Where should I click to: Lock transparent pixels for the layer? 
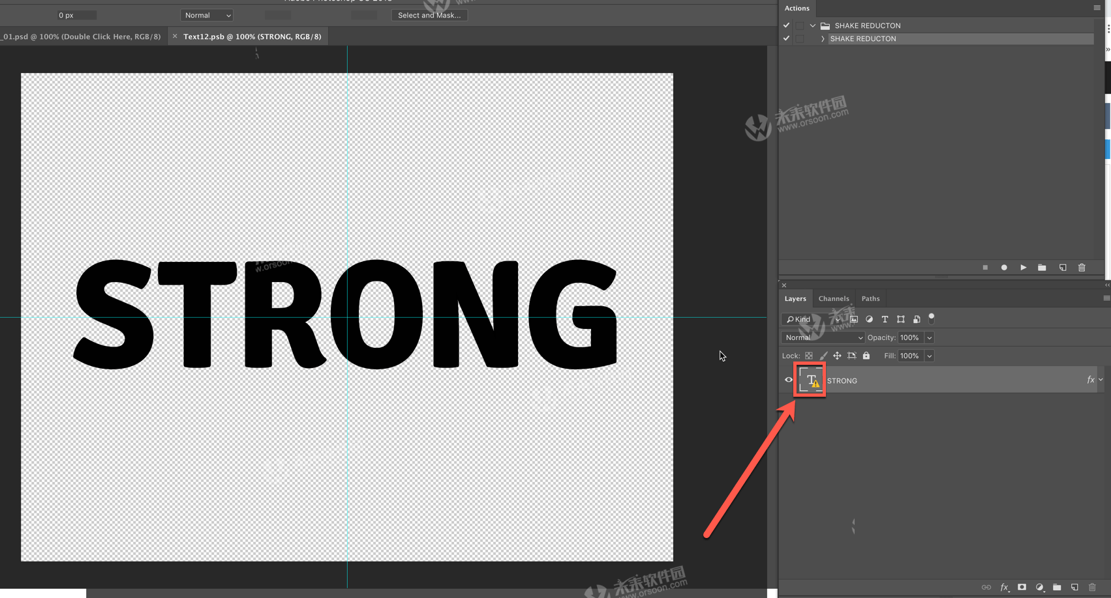809,356
